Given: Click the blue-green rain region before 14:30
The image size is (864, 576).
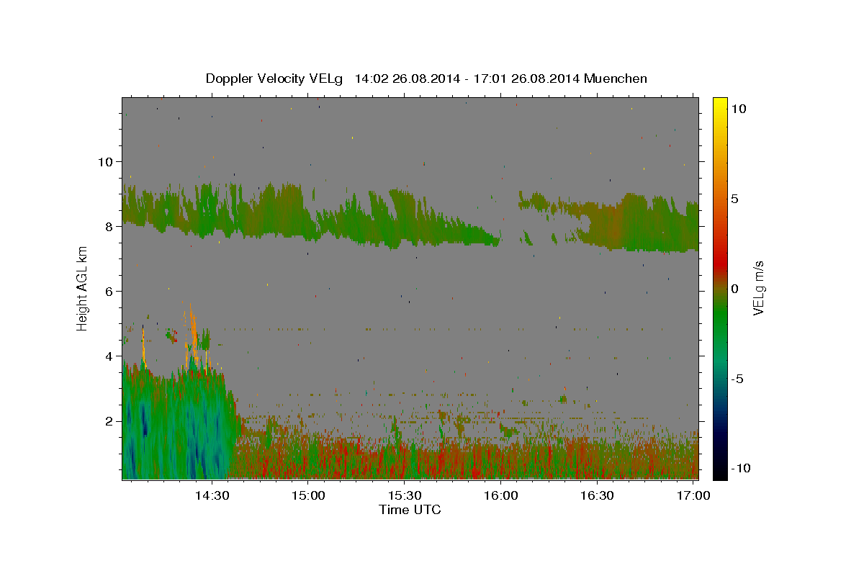Looking at the screenshot, I should [x=176, y=425].
